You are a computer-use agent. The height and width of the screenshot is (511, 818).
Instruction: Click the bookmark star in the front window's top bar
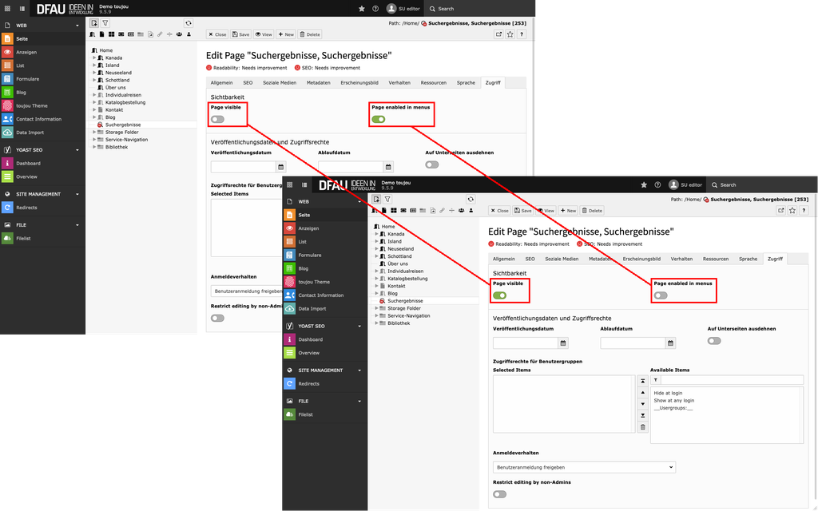point(644,184)
